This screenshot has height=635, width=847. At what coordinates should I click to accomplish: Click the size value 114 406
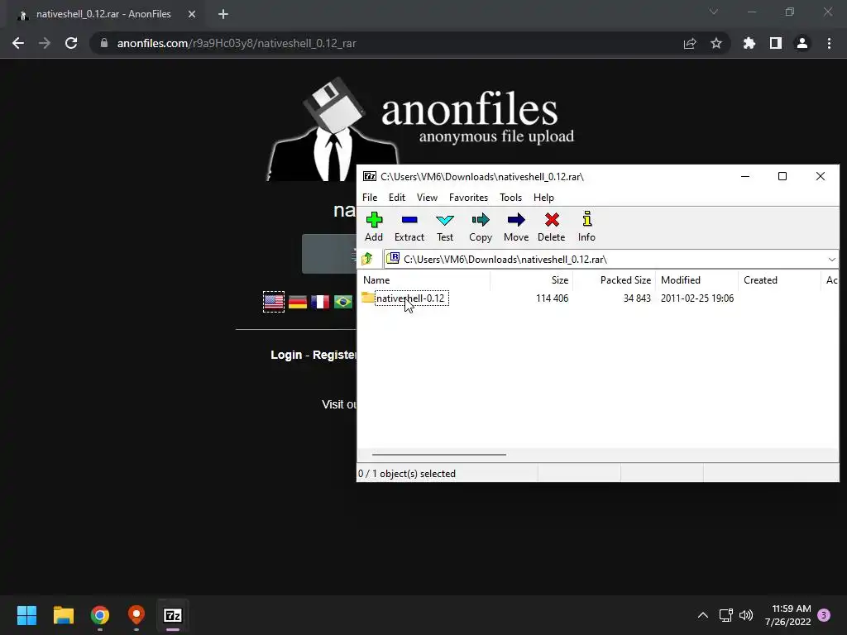pos(552,298)
